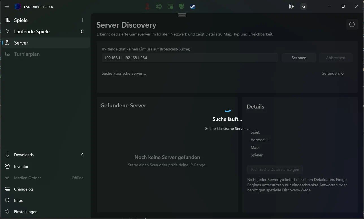Click the Inventar backpack icon in the sidebar

(7, 167)
